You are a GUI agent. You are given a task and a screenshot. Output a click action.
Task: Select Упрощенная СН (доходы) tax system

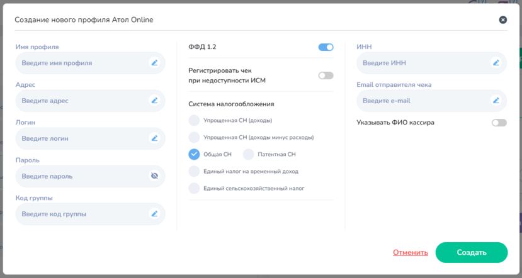194,120
